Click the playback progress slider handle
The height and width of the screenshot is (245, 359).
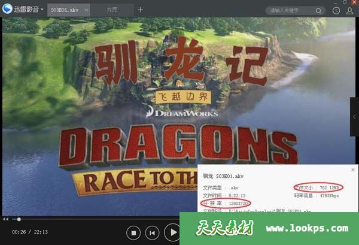pyautogui.click(x=19, y=219)
